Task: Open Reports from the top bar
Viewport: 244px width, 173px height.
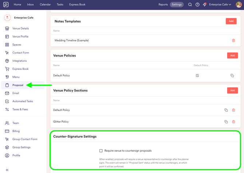Action: point(163,5)
